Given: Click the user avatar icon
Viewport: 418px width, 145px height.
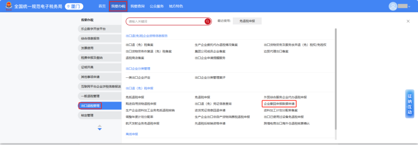Looking at the screenshot, I should [x=393, y=6].
